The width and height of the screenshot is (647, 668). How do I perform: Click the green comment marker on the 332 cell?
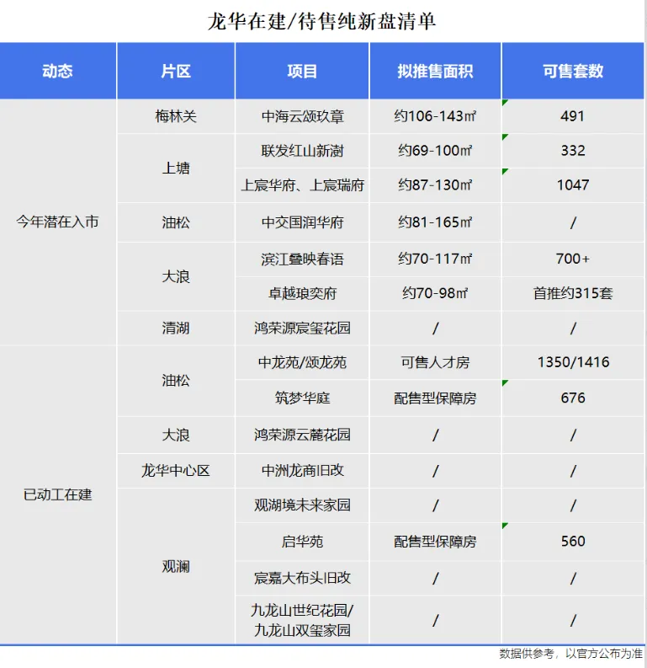click(x=505, y=136)
